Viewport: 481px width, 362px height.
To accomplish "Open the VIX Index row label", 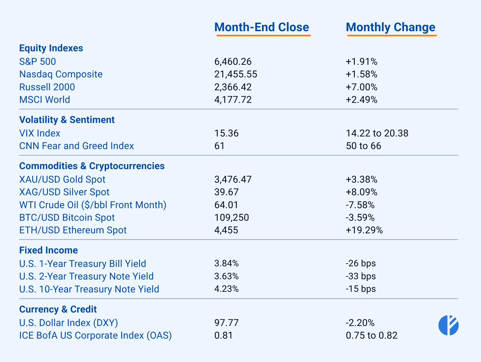I will click(x=40, y=133).
